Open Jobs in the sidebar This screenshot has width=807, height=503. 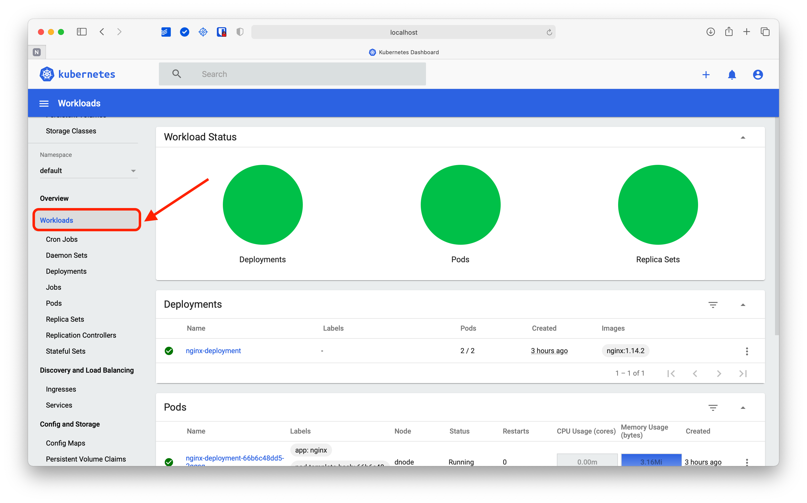pos(53,287)
